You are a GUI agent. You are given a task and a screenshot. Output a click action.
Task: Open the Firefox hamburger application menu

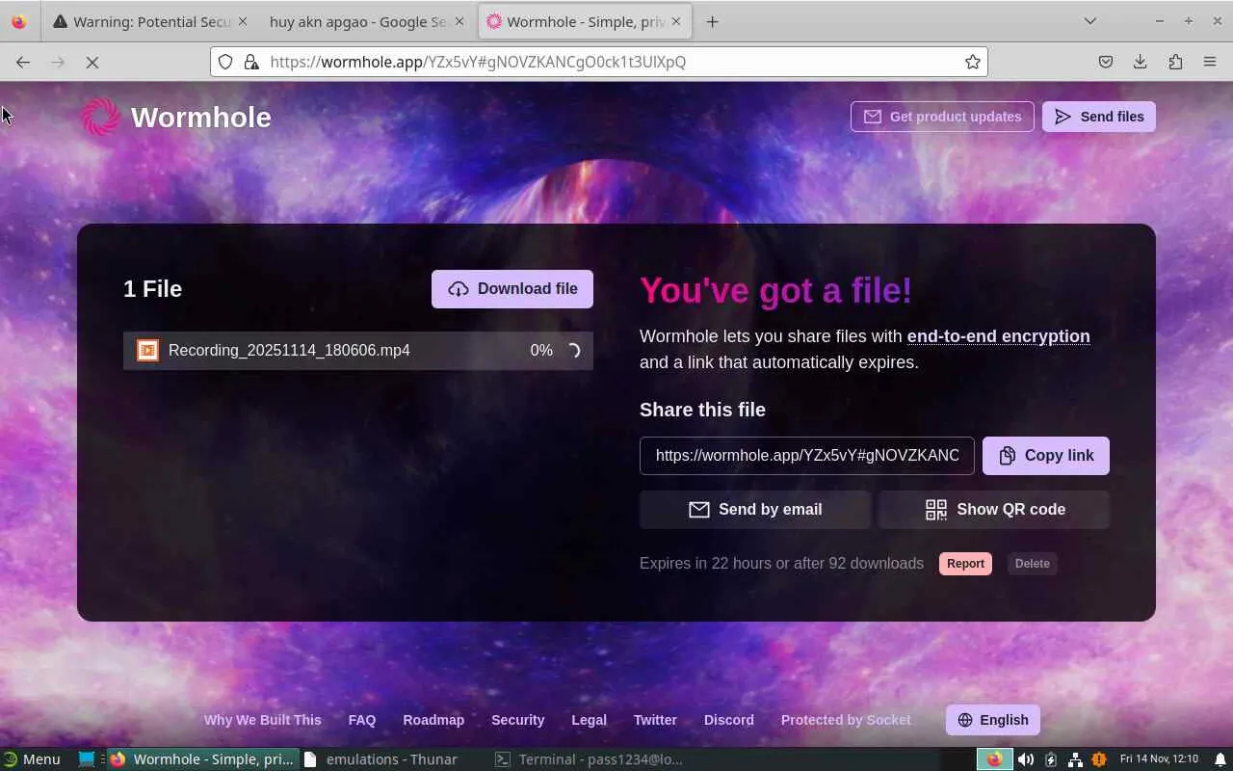[1210, 62]
